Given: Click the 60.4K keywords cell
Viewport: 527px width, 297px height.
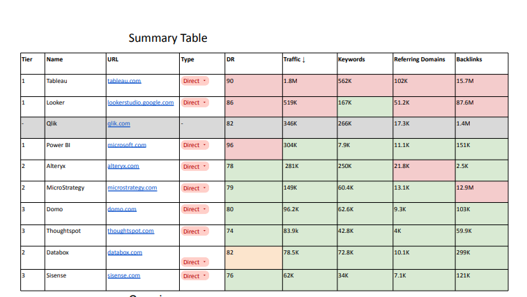Looking at the screenshot, I should tap(365, 192).
